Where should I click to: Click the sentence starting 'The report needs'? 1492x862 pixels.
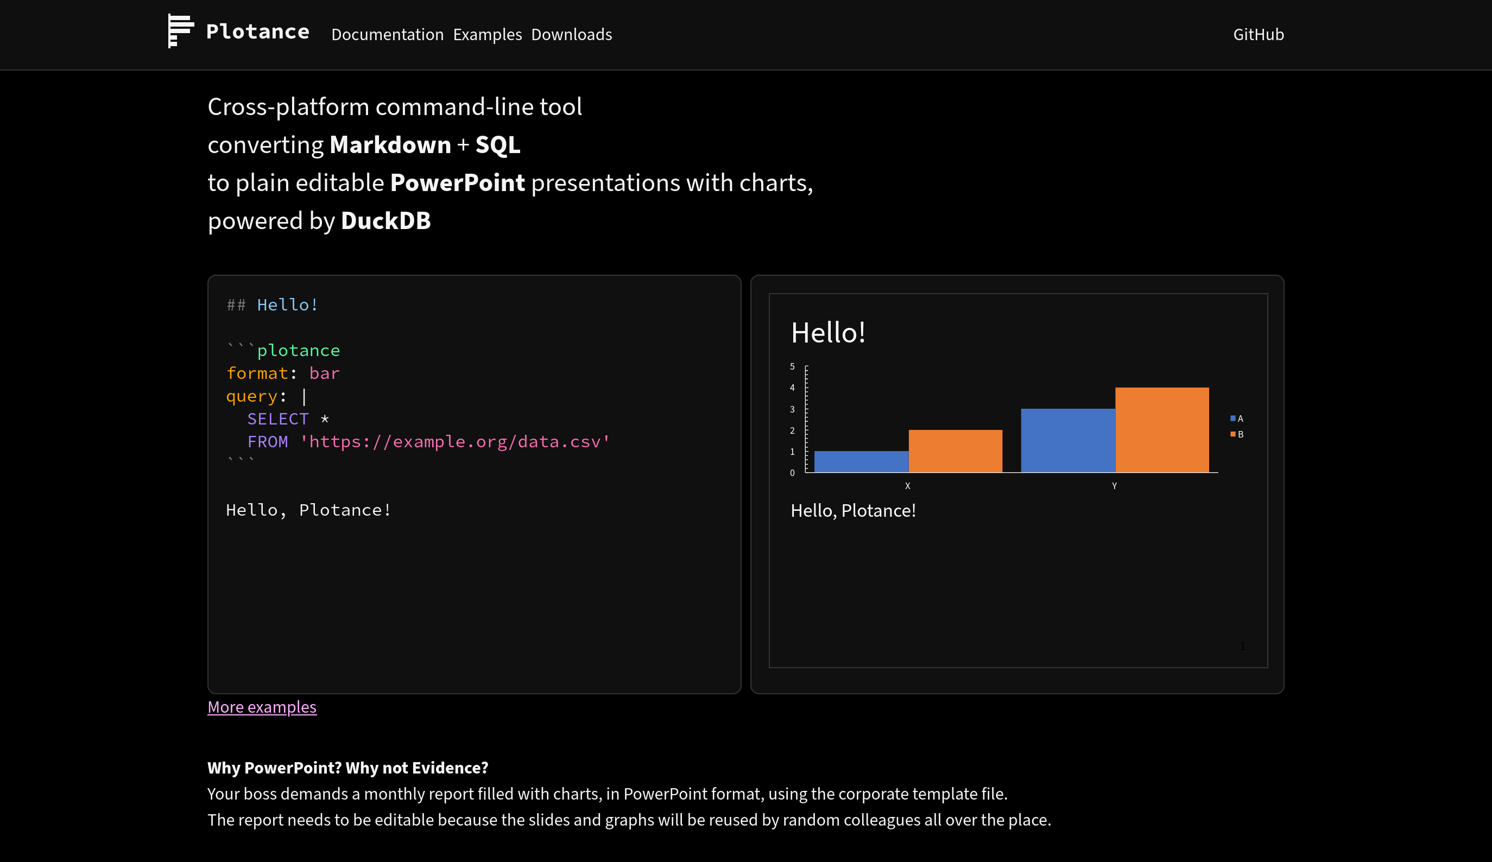(x=629, y=820)
